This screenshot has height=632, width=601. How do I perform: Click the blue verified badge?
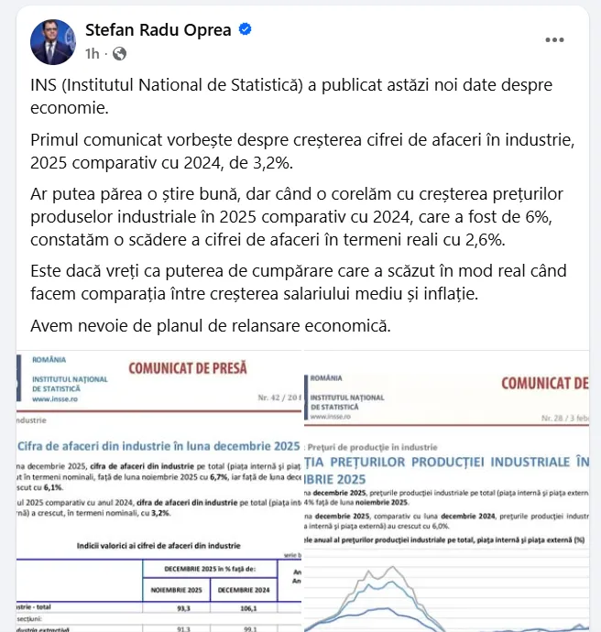[x=246, y=30]
